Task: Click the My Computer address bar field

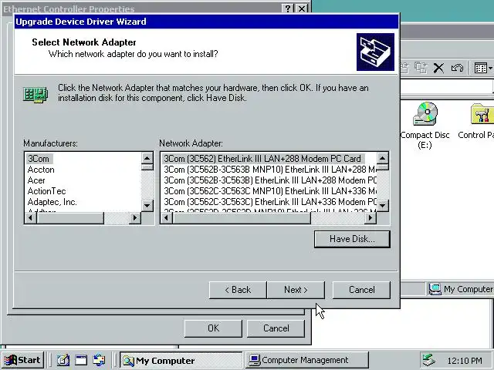Action: click(x=447, y=86)
